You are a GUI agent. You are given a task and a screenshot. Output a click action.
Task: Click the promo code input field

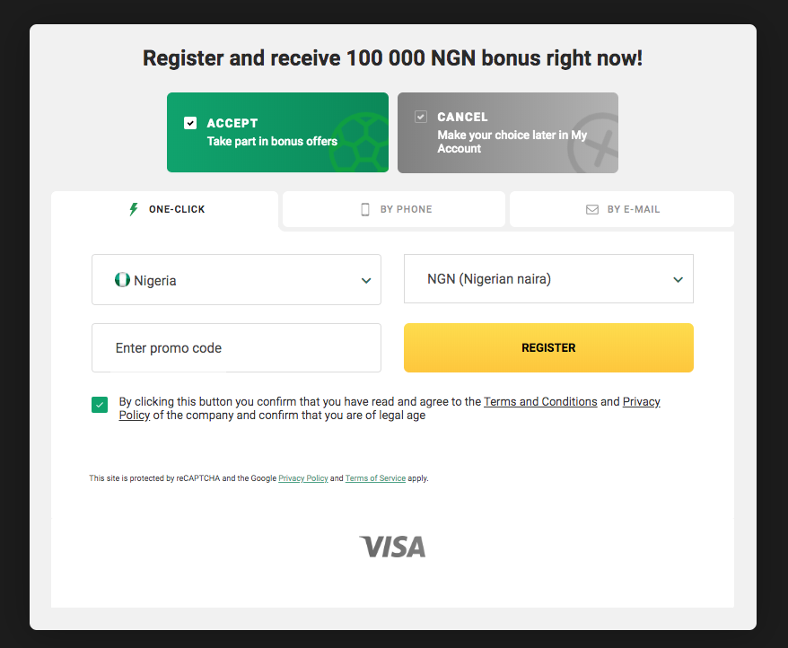(236, 347)
